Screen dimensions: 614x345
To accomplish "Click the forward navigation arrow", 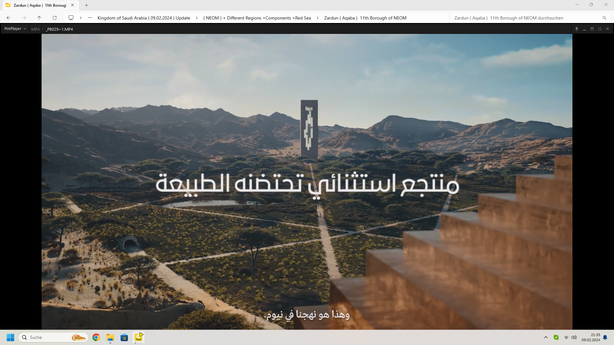I will [24, 18].
